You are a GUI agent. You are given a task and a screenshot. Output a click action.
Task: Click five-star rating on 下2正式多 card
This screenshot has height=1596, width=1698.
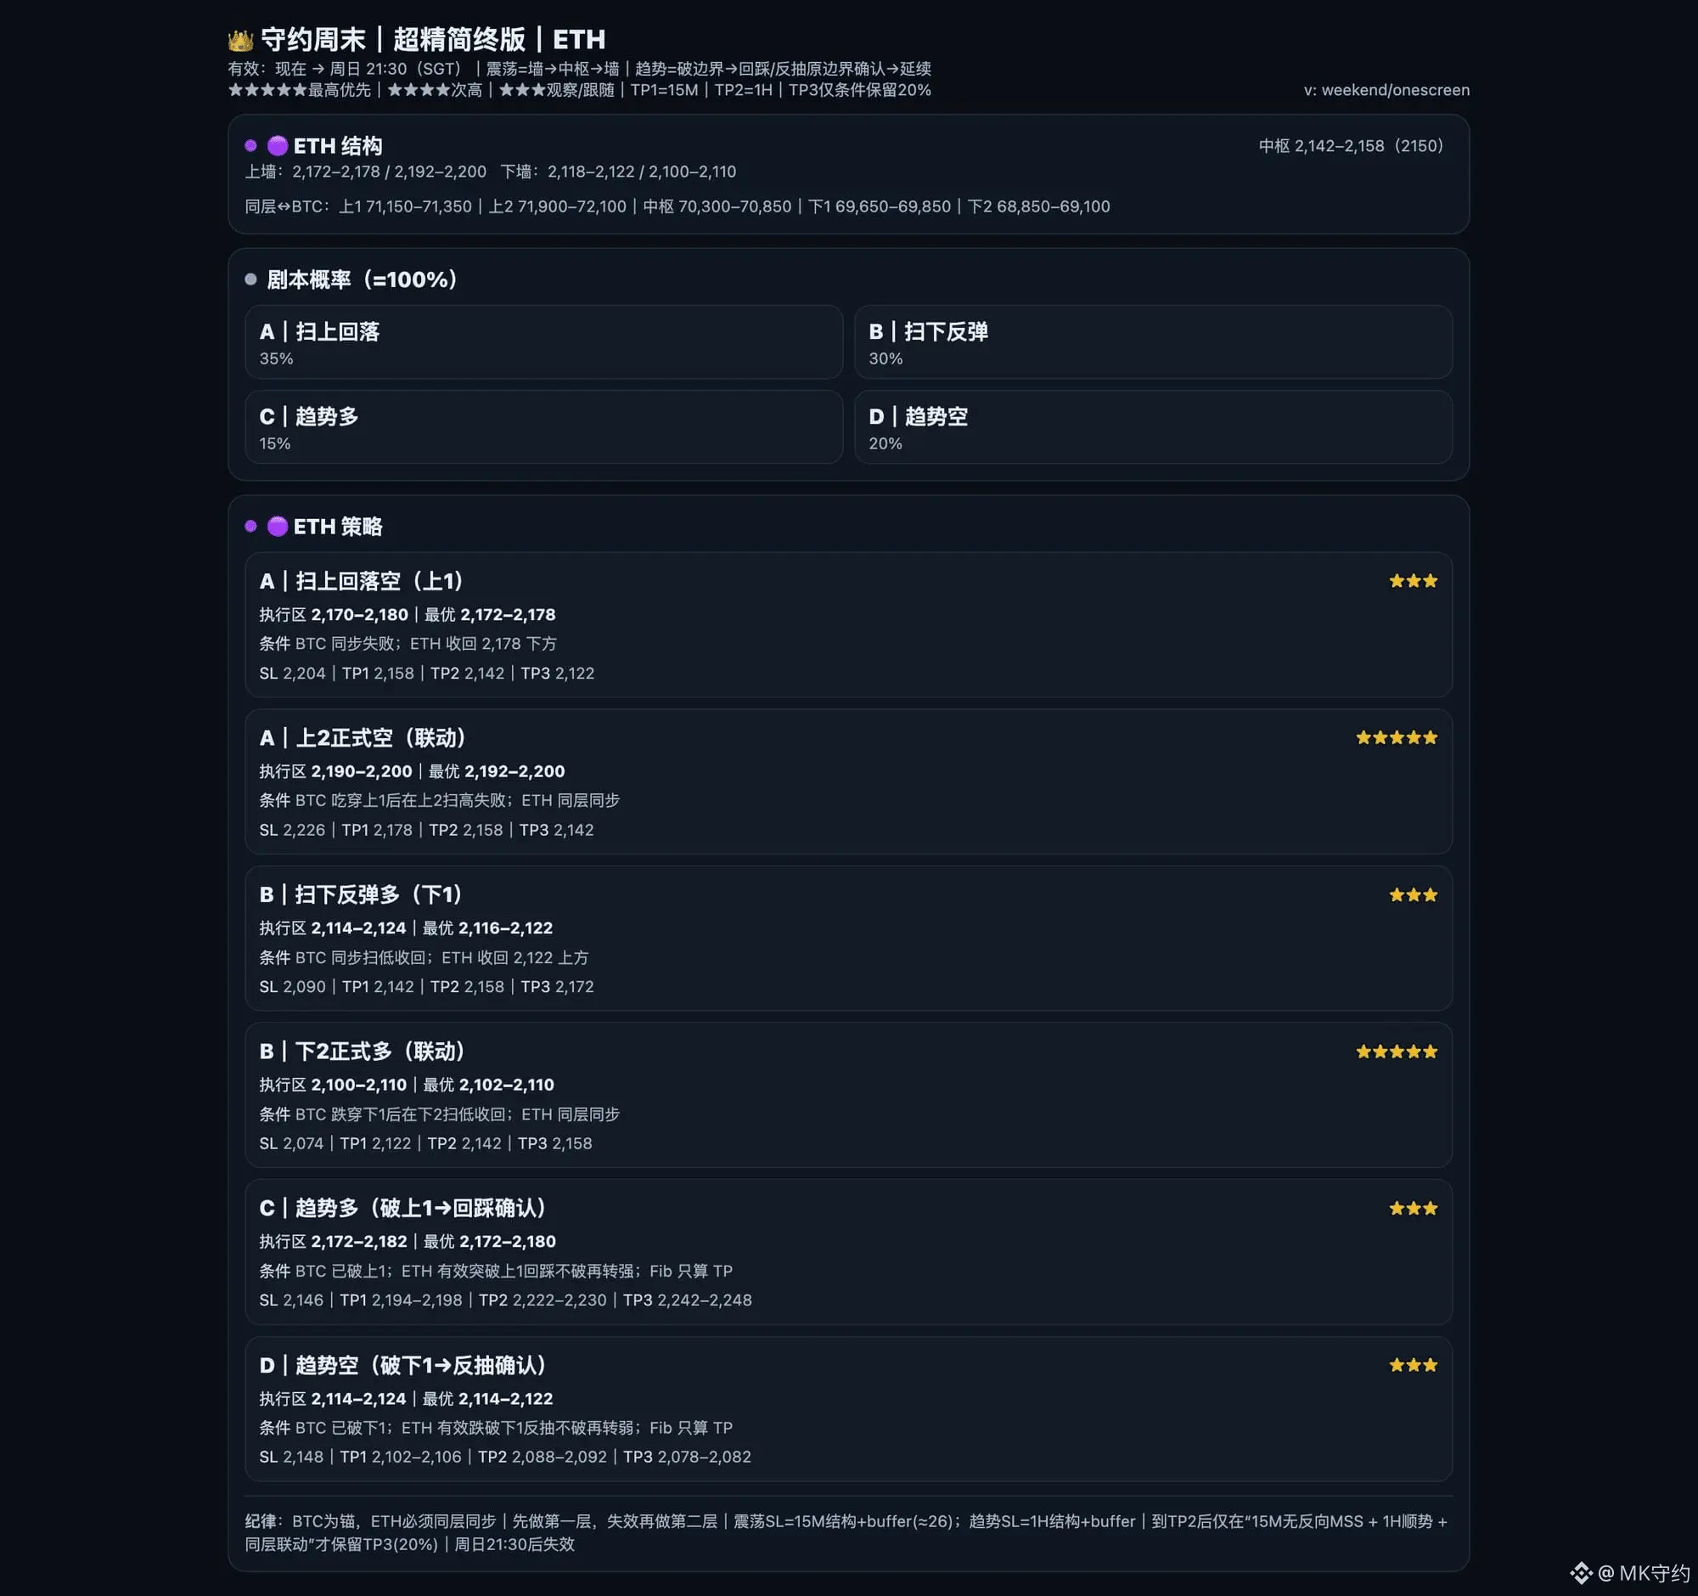click(x=1397, y=1052)
